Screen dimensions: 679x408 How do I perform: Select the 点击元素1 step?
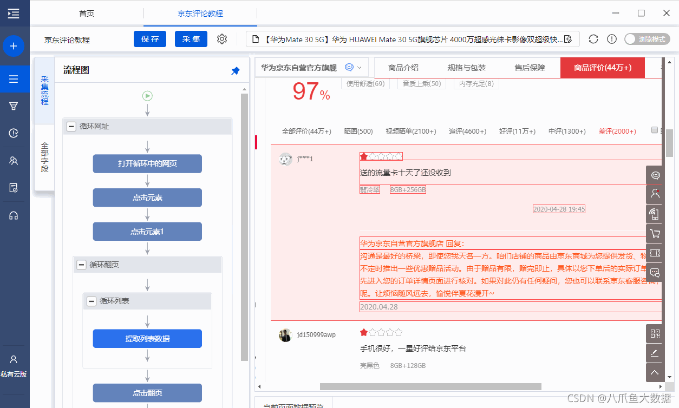pos(147,232)
